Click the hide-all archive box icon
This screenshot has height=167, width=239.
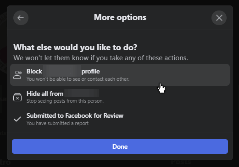coord(17,97)
